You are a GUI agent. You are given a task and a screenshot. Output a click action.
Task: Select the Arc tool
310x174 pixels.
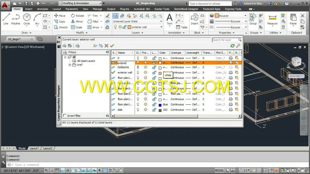(37, 19)
